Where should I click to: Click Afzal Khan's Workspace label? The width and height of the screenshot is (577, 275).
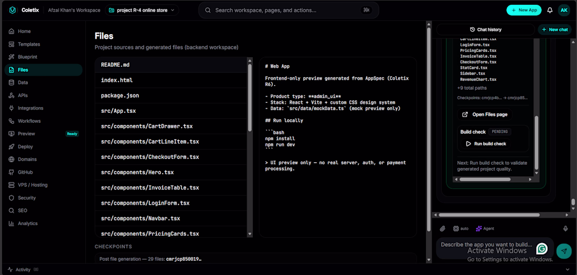74,10
